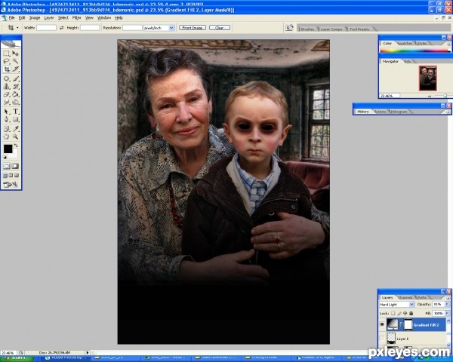The height and width of the screenshot is (362, 453).
Task: Open the Brushes tab in palette well
Action: pos(307,29)
